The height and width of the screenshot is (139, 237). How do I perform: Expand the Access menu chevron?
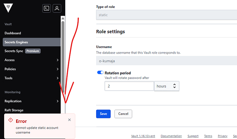[57, 60]
